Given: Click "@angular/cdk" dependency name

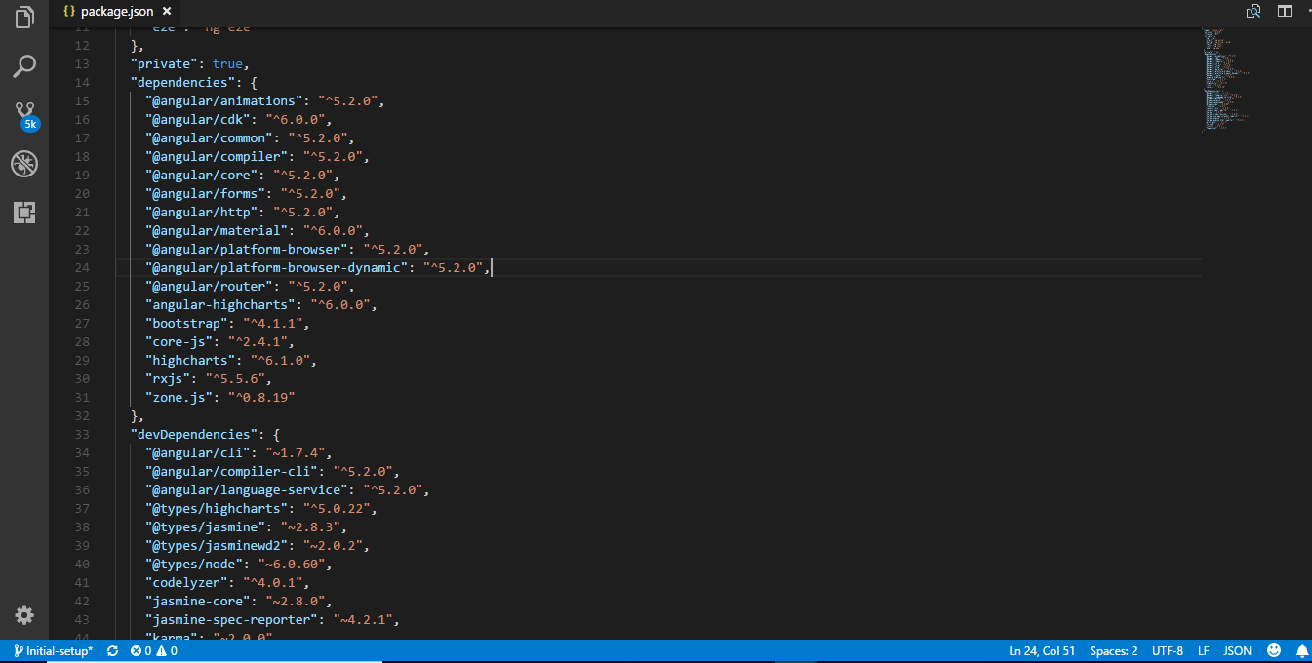Looking at the screenshot, I should 198,120.
